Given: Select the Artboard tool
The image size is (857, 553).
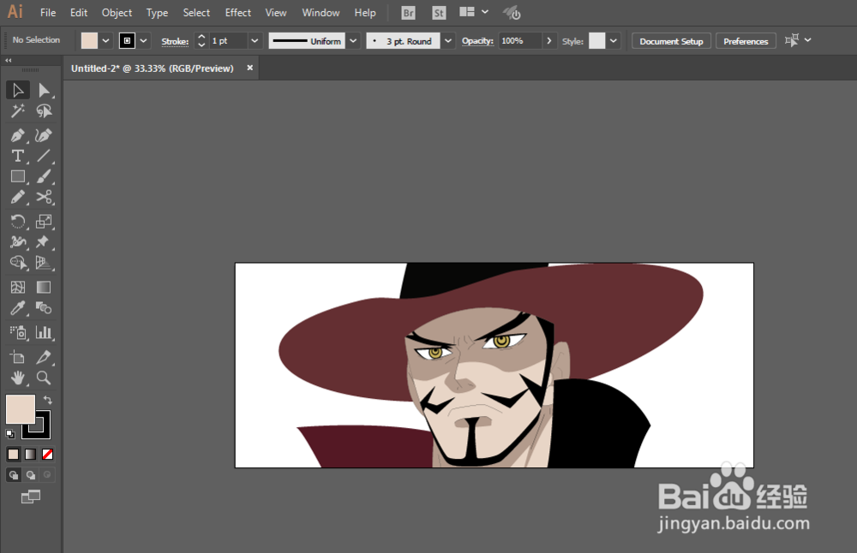Looking at the screenshot, I should [18, 358].
